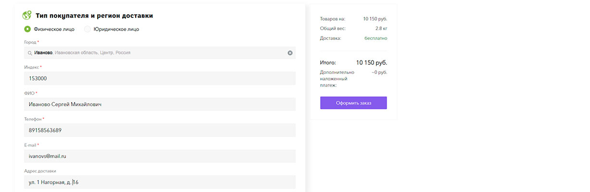Click the globe location icon beside the heading

tap(27, 15)
